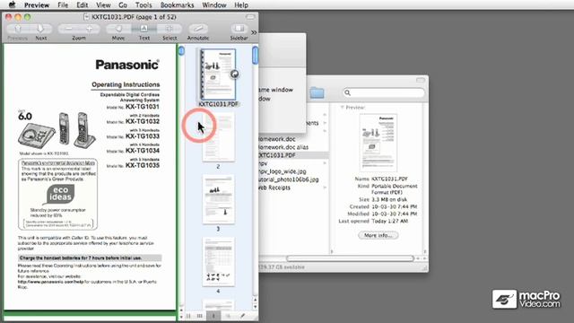Click the PDF document icon in title bar
The height and width of the screenshot is (323, 574).
(86, 17)
